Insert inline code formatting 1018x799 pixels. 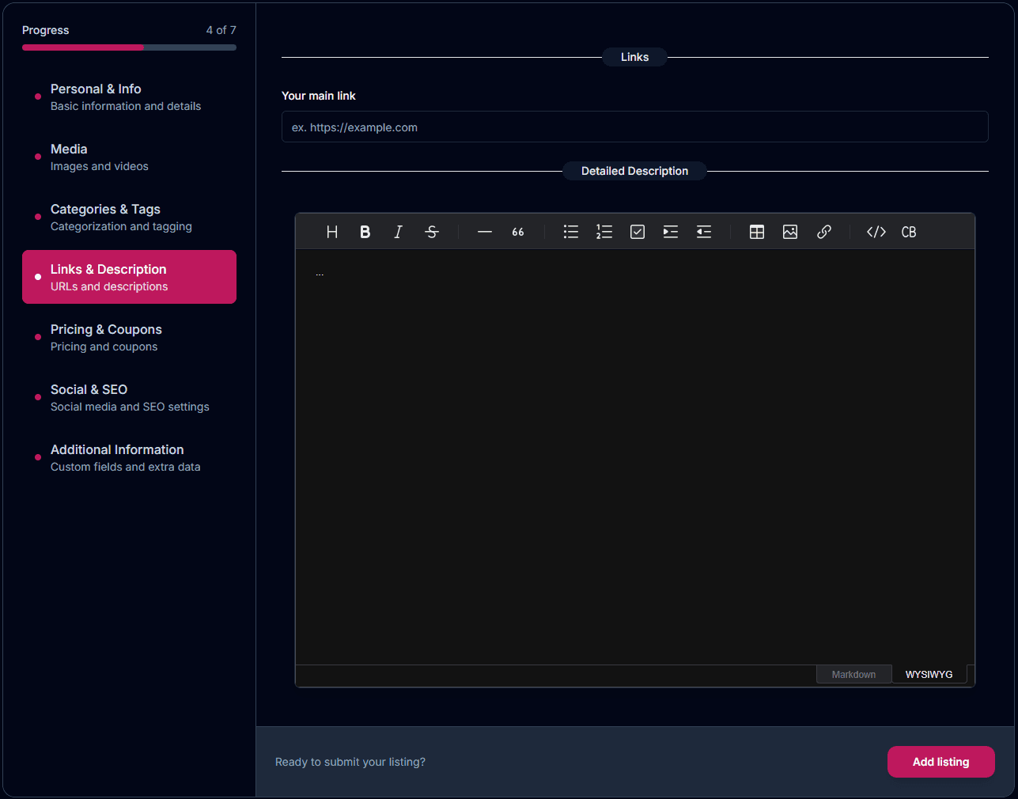click(876, 232)
